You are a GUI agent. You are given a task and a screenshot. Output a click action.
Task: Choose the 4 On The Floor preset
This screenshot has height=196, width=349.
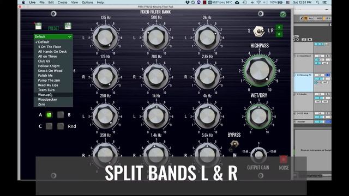pos(53,47)
